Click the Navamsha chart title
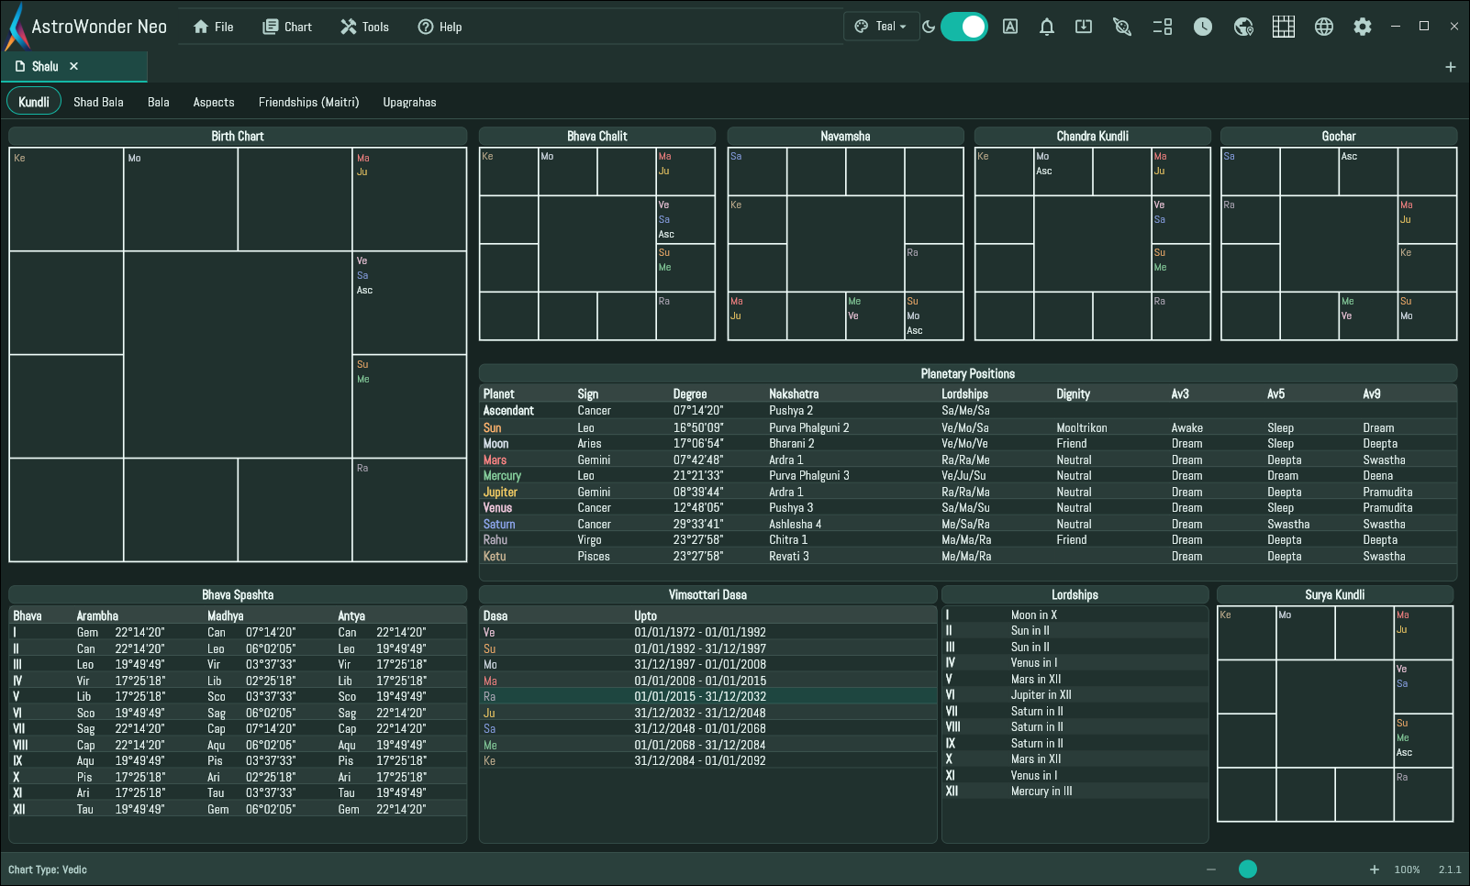Image resolution: width=1470 pixels, height=886 pixels. coord(845,136)
